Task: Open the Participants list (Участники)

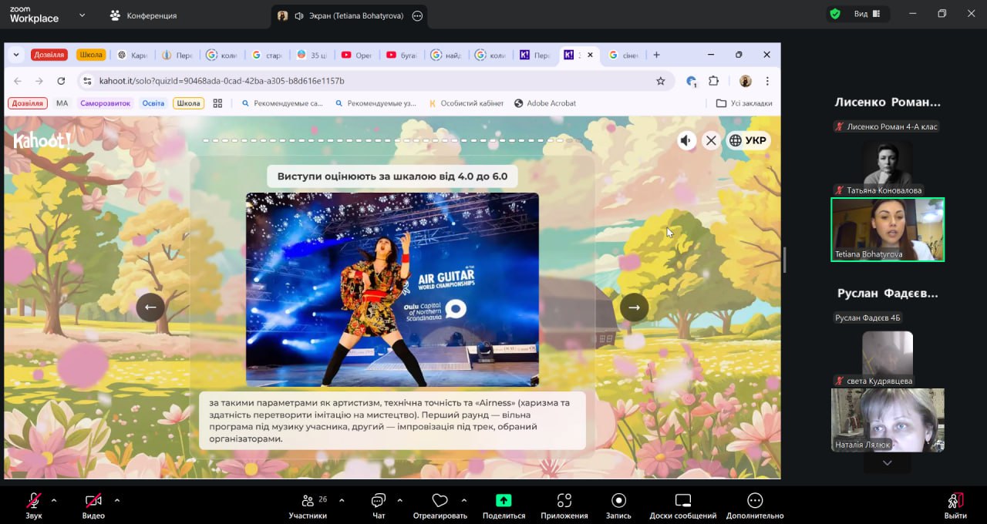Action: [308, 501]
